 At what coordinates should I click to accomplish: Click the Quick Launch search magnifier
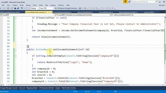point(156,2)
